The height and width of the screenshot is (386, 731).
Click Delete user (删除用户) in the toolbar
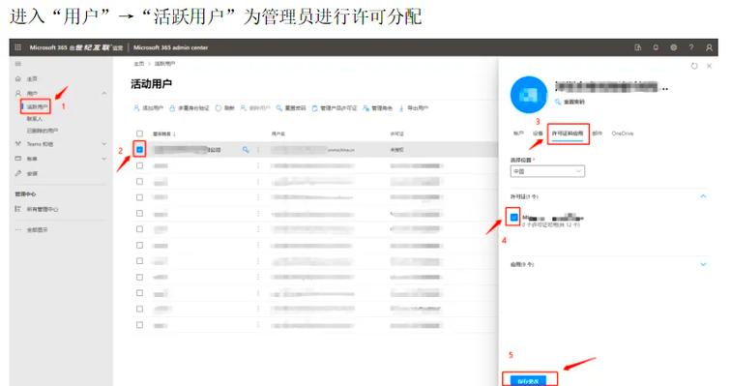tap(255, 108)
